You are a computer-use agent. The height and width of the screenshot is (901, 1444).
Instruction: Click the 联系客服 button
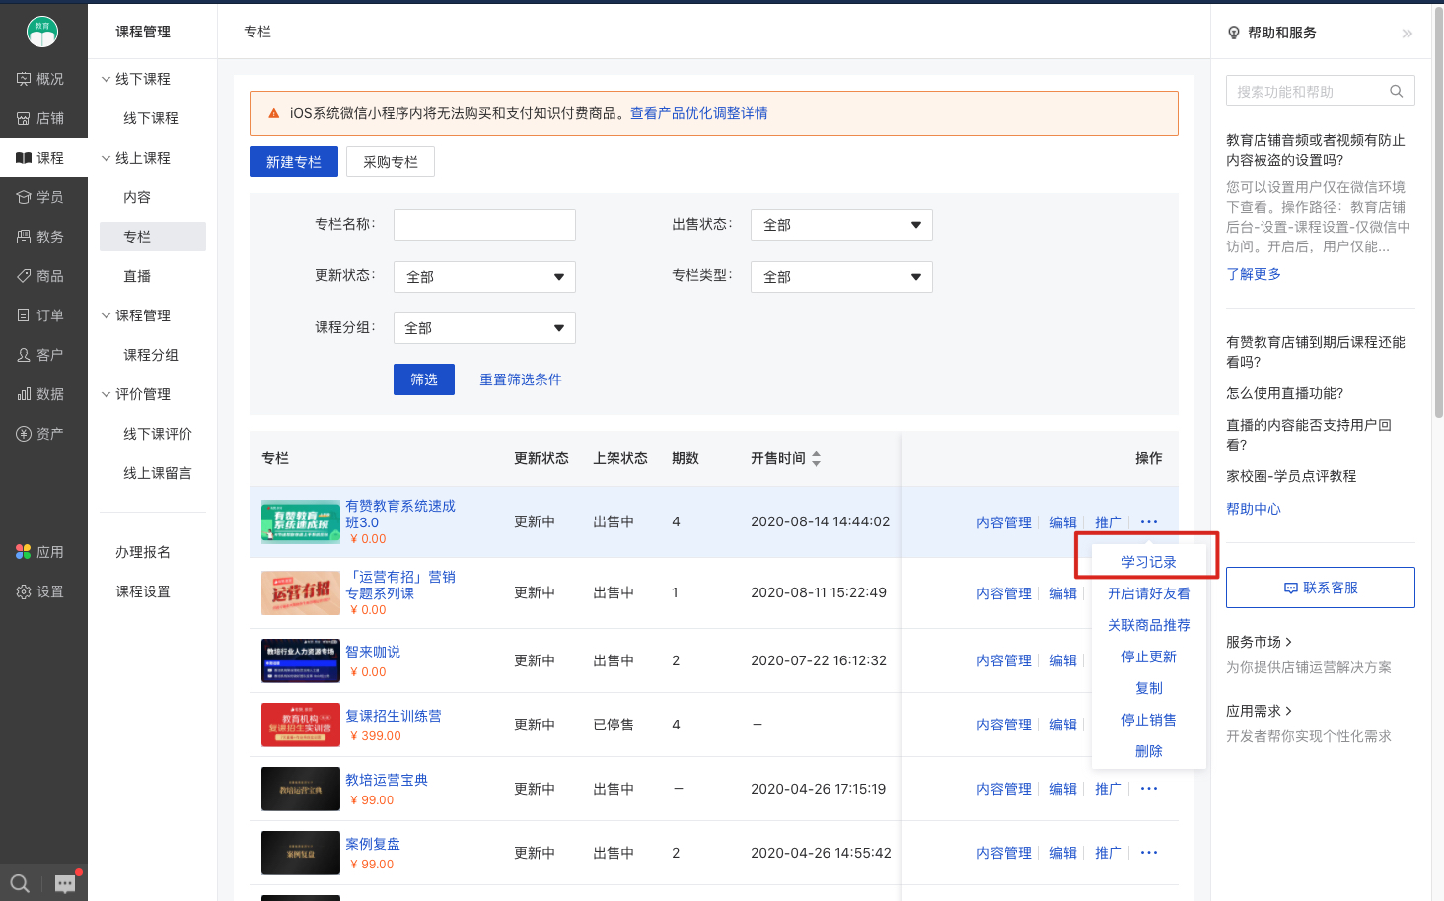click(x=1321, y=588)
